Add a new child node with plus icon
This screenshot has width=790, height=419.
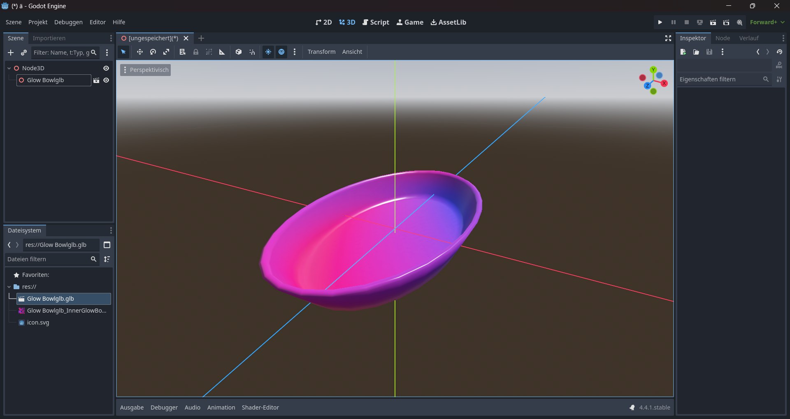pyautogui.click(x=11, y=53)
